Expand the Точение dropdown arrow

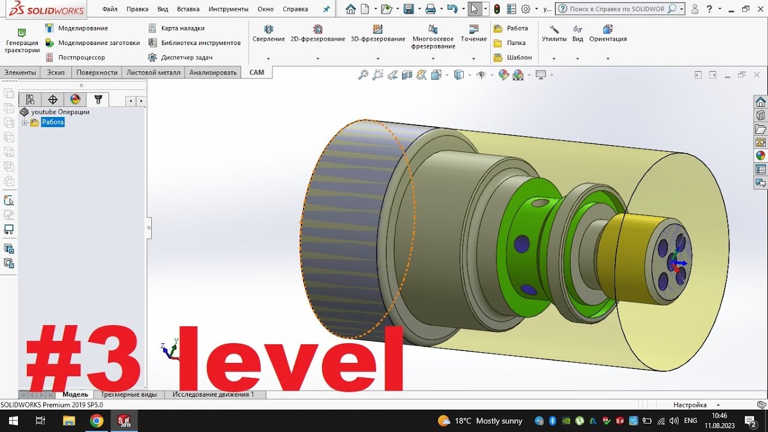[x=474, y=59]
